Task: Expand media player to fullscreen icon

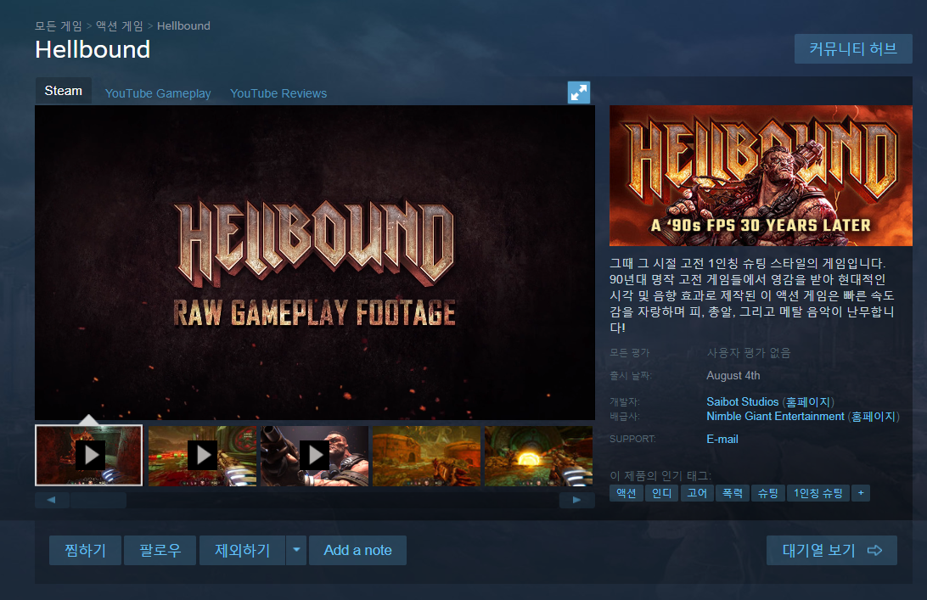Action: pos(579,93)
